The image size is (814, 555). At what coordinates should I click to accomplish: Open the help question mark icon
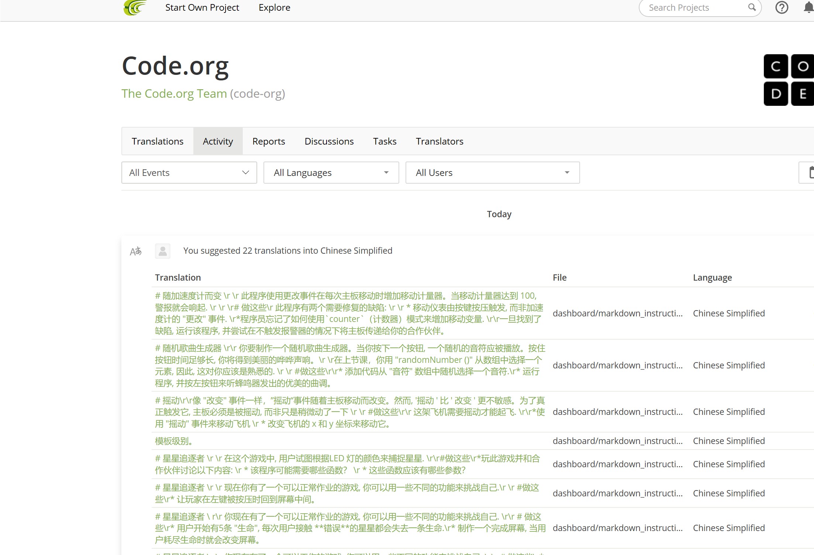pyautogui.click(x=782, y=7)
